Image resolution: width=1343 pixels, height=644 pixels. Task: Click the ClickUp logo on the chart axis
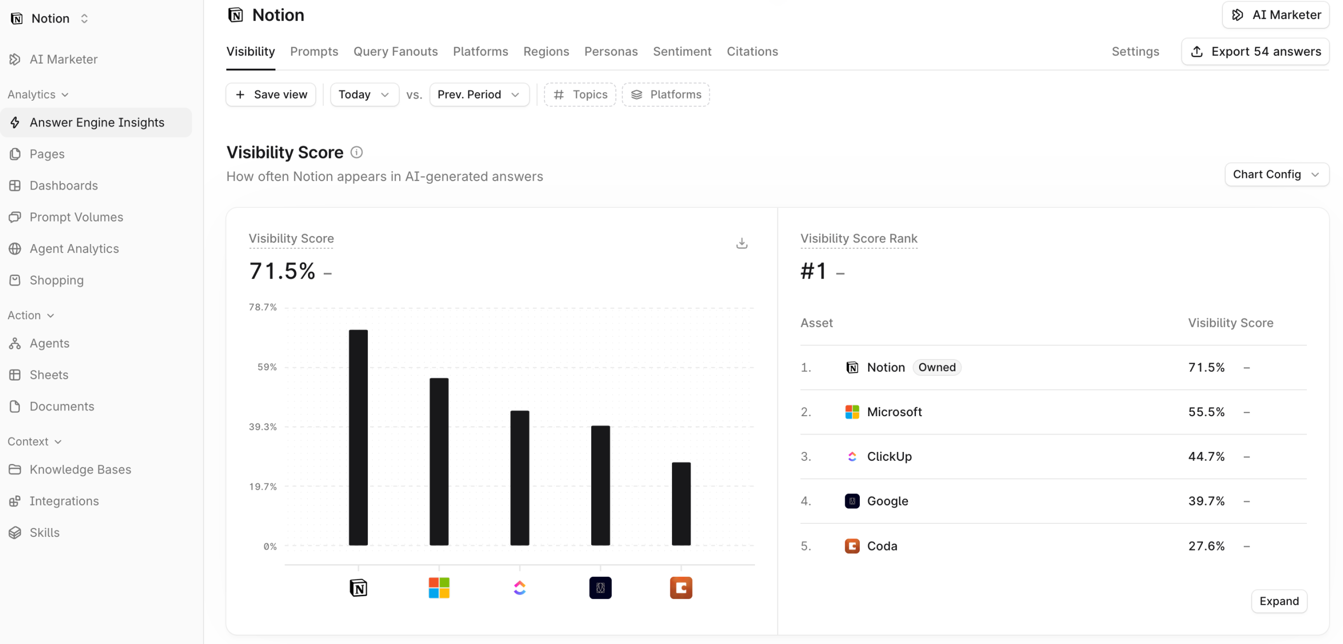click(520, 587)
